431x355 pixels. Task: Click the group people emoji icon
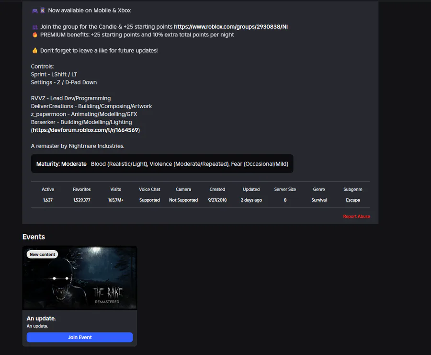point(35,27)
